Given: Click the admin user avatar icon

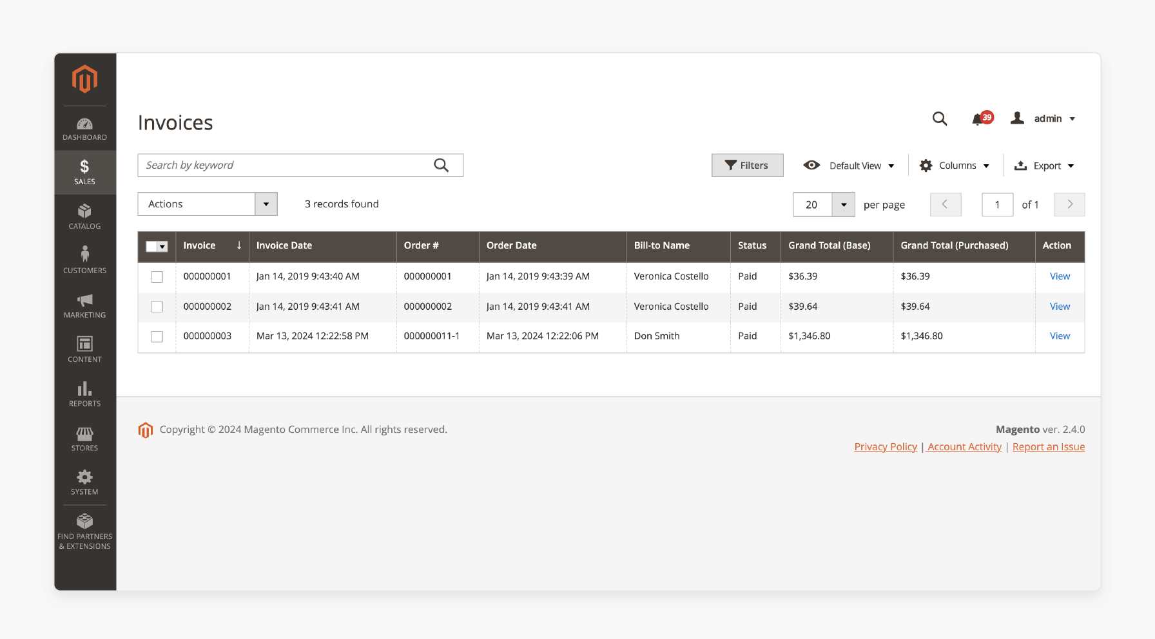Looking at the screenshot, I should pos(1017,118).
